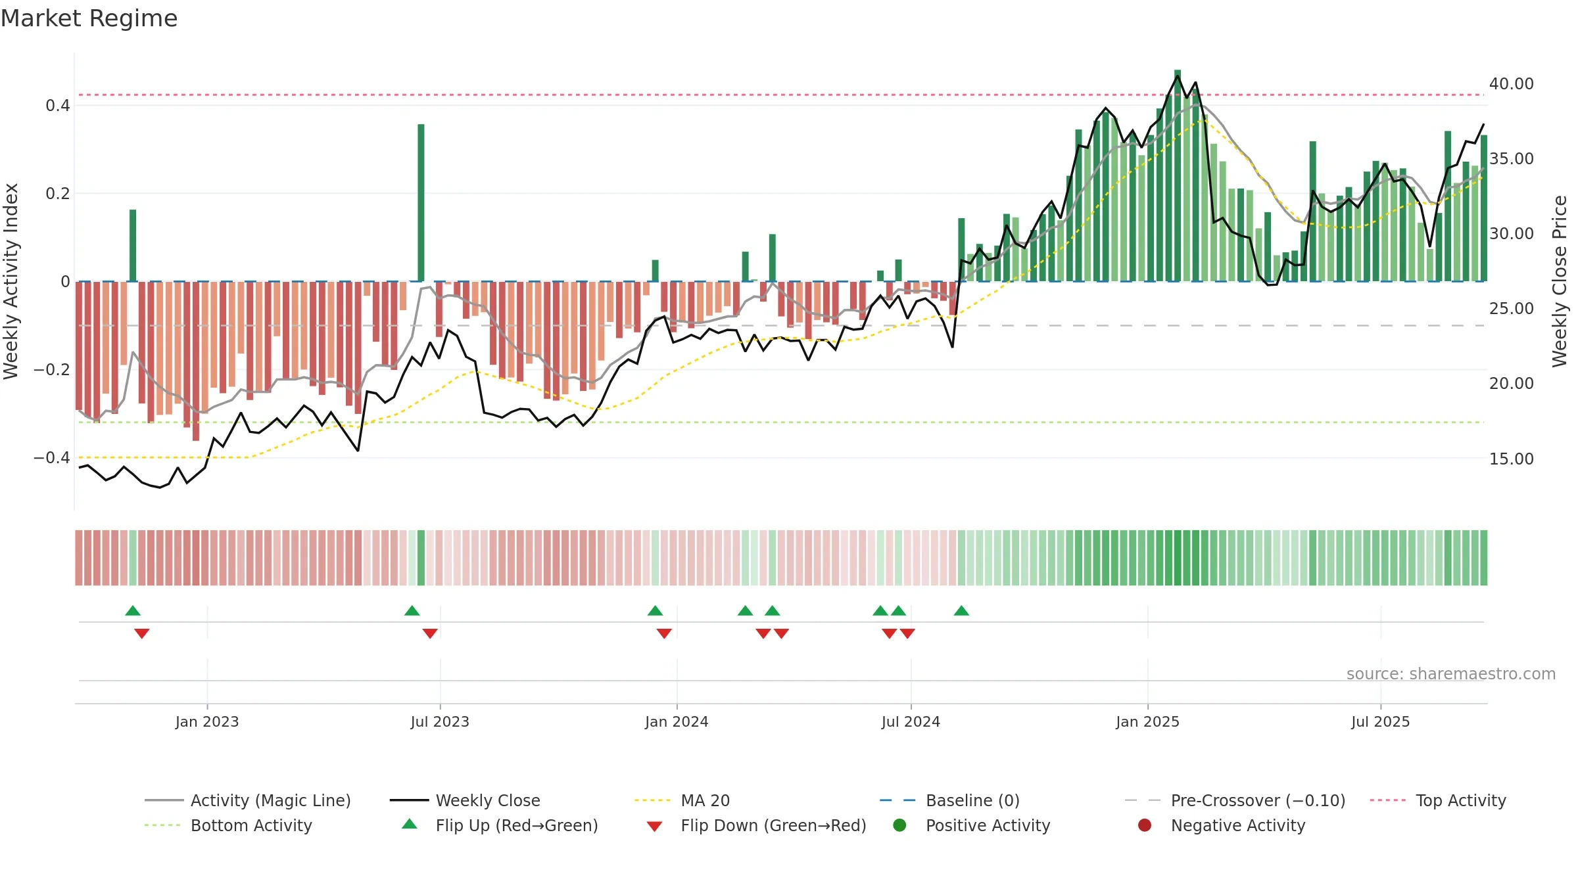Click the 25.00 right axis price label
Screen dimensions: 1578x887
(1511, 309)
